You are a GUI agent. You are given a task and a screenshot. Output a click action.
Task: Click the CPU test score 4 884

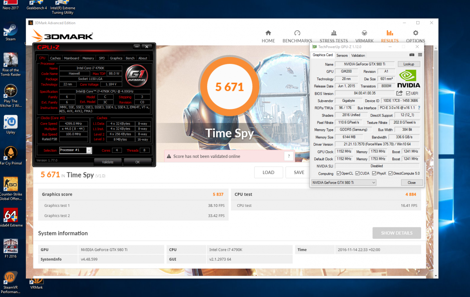pyautogui.click(x=411, y=194)
